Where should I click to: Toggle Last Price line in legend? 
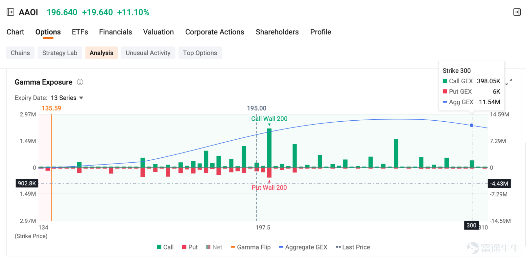pyautogui.click(x=353, y=247)
